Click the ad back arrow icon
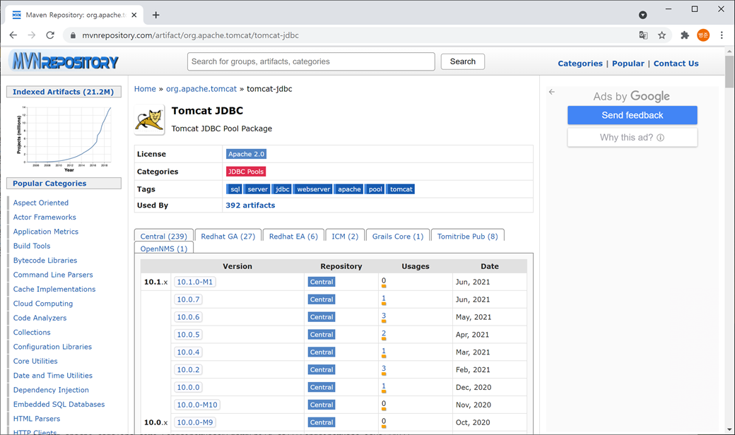This screenshot has width=735, height=435. (x=552, y=92)
